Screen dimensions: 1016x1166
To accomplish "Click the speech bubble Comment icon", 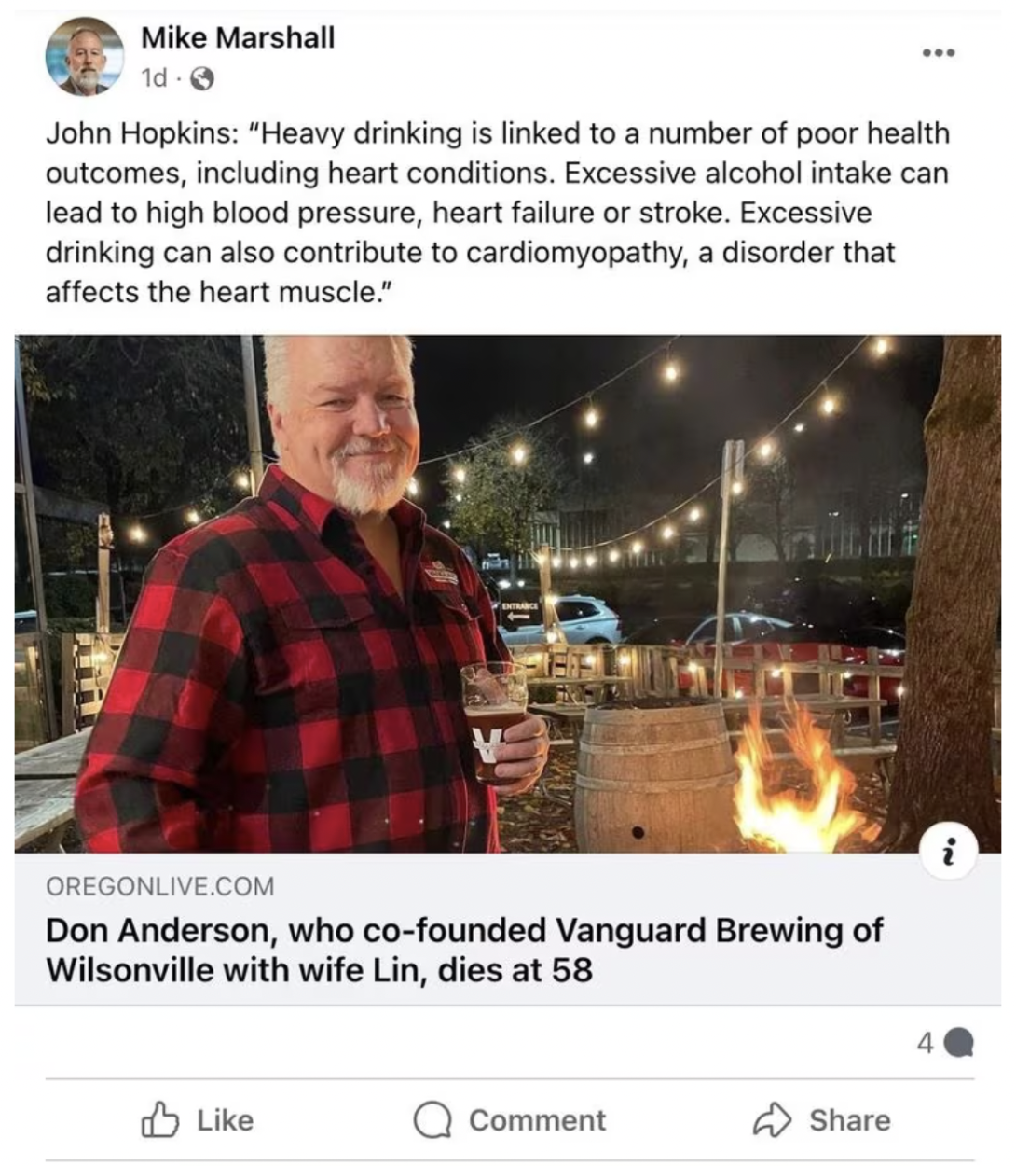I will [x=432, y=1121].
